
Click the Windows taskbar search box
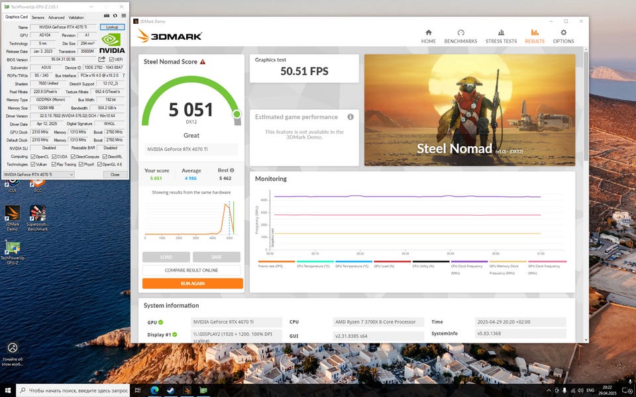coord(73,390)
